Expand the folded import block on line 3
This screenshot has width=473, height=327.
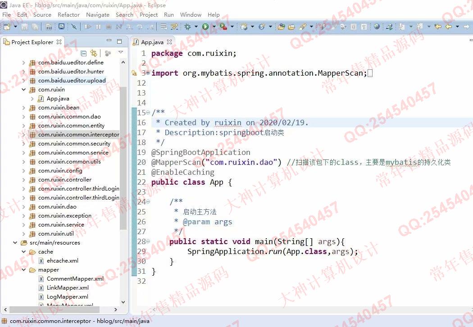148,73
